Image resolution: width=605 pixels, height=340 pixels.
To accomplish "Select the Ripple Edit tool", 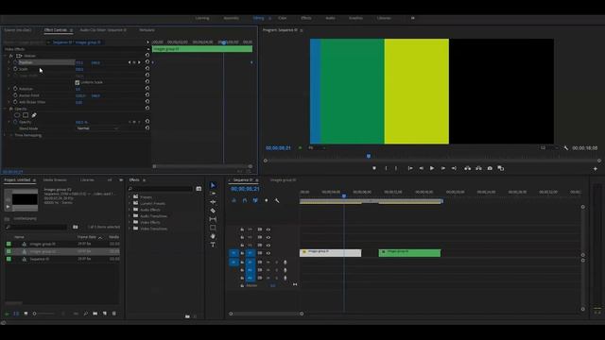I will point(213,202).
